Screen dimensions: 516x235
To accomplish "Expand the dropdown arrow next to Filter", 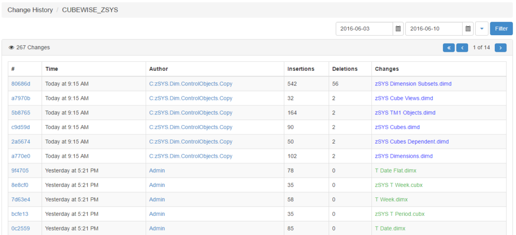I will [482, 29].
